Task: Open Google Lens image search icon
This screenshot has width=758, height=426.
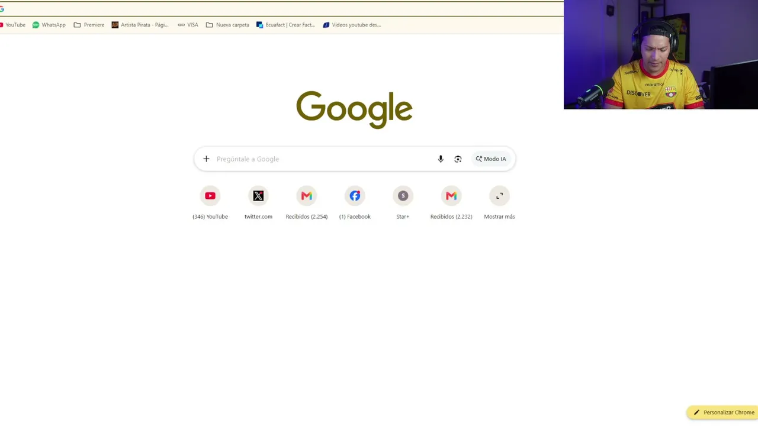Action: pyautogui.click(x=458, y=159)
